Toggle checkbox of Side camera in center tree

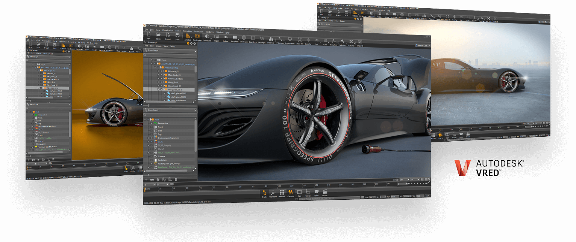point(152,131)
